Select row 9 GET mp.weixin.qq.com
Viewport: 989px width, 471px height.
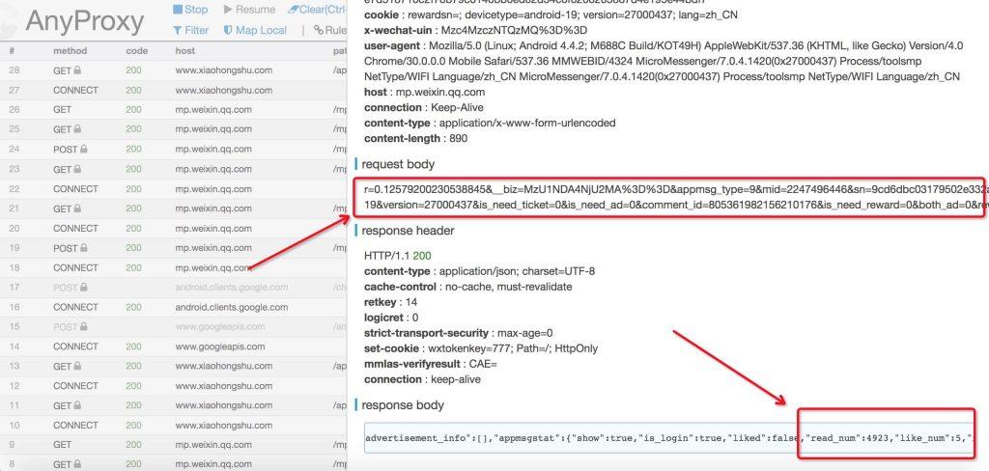click(x=174, y=445)
